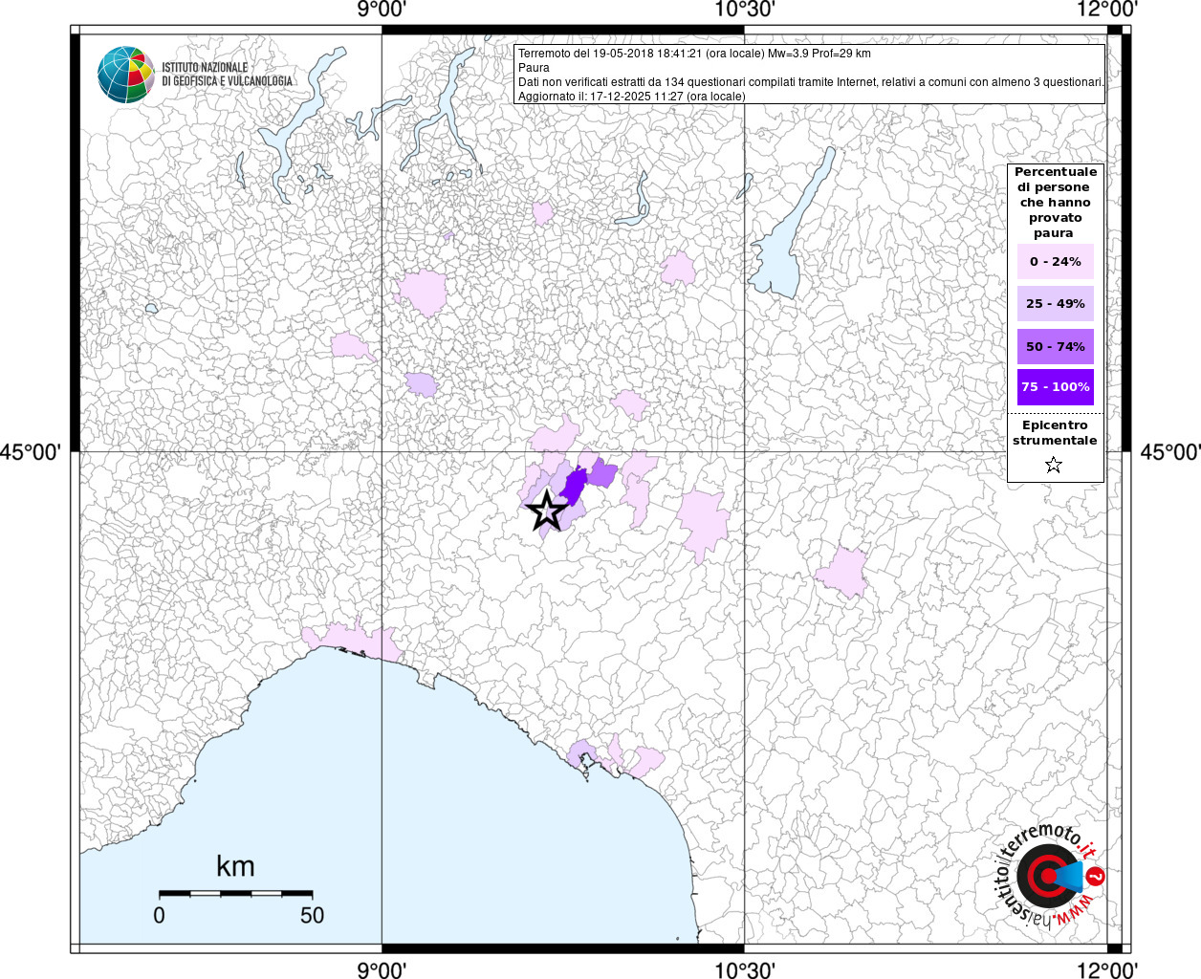
Task: Click the INGV globe logo
Action: (125, 75)
